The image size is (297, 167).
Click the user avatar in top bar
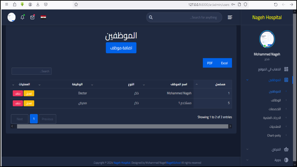(x=12, y=17)
